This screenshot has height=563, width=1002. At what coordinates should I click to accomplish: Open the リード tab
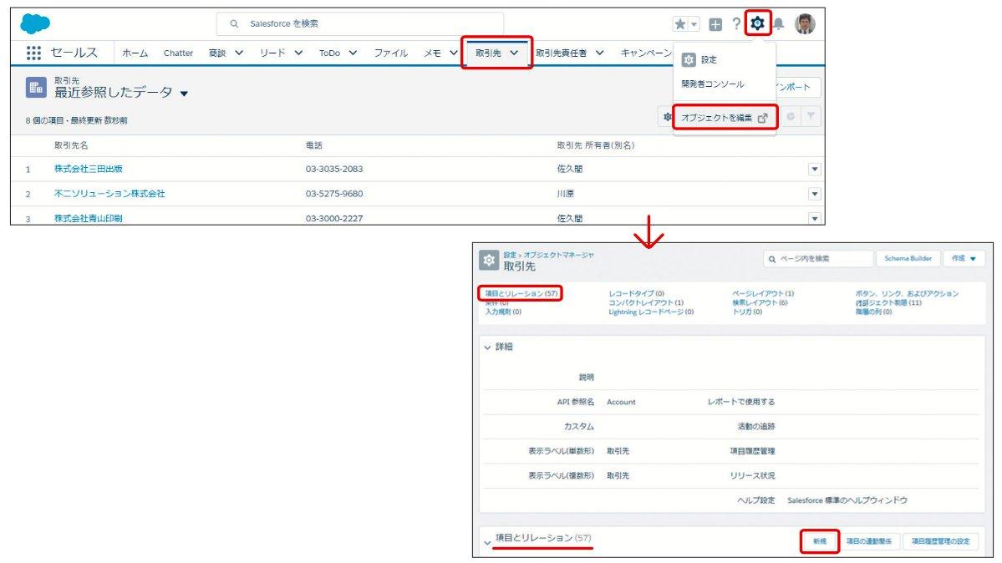coord(273,53)
